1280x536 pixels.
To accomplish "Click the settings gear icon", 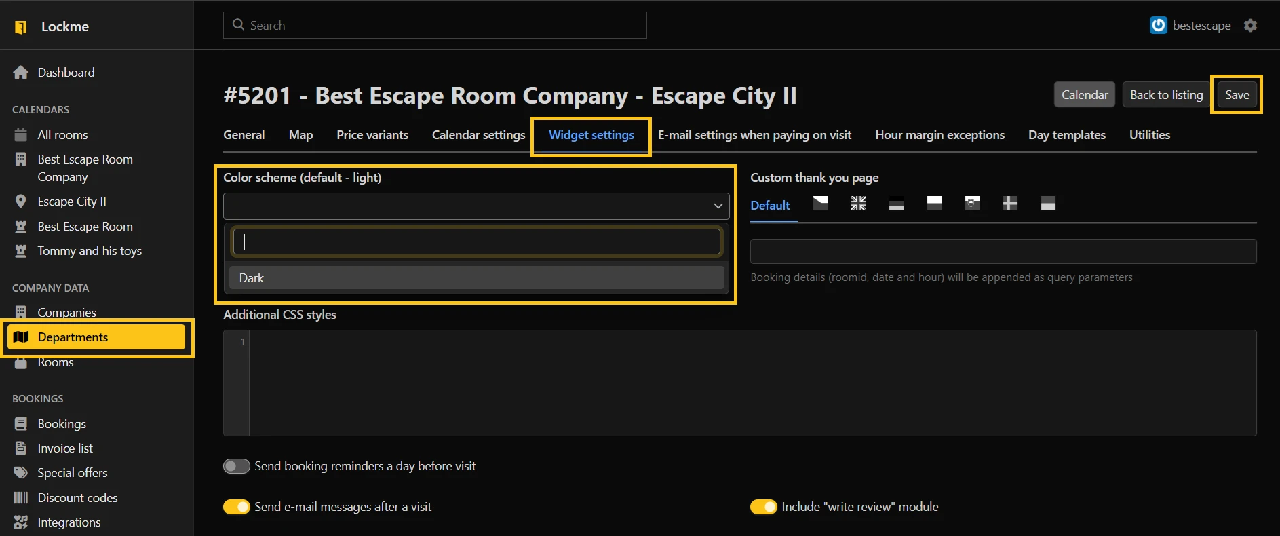I will 1250,26.
